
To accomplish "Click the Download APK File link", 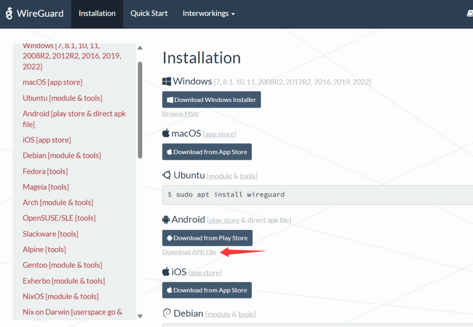I will click(189, 252).
